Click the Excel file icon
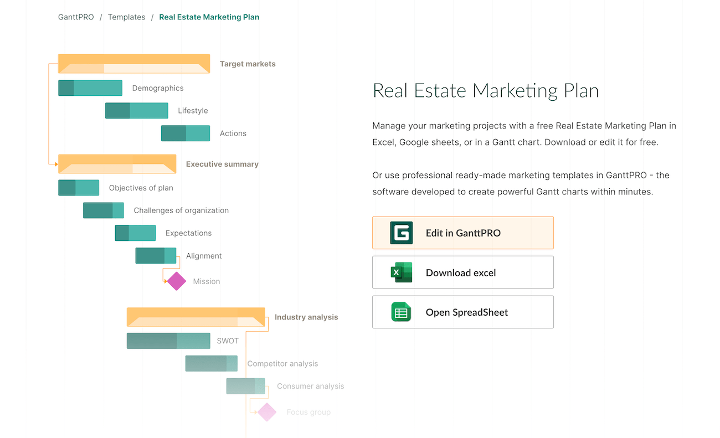 coord(402,272)
